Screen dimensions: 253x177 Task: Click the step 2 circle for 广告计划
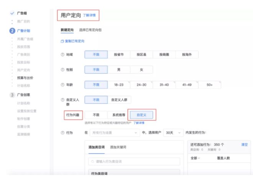coord(12,31)
